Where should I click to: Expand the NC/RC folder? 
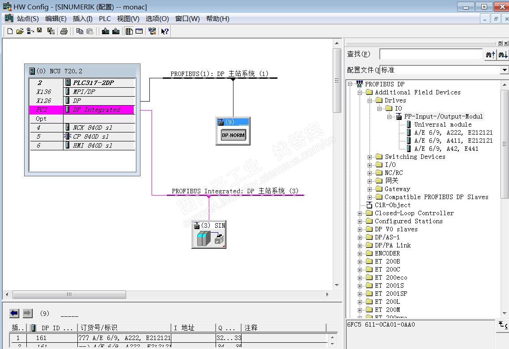point(369,173)
